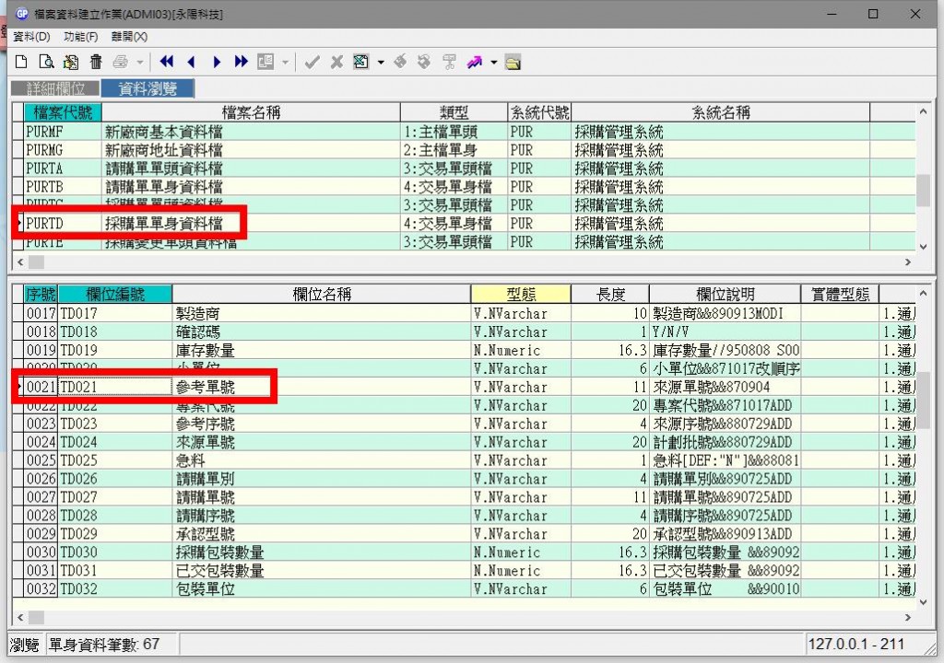Open the Excel export dropdown arrow
944x663 pixels.
click(381, 62)
